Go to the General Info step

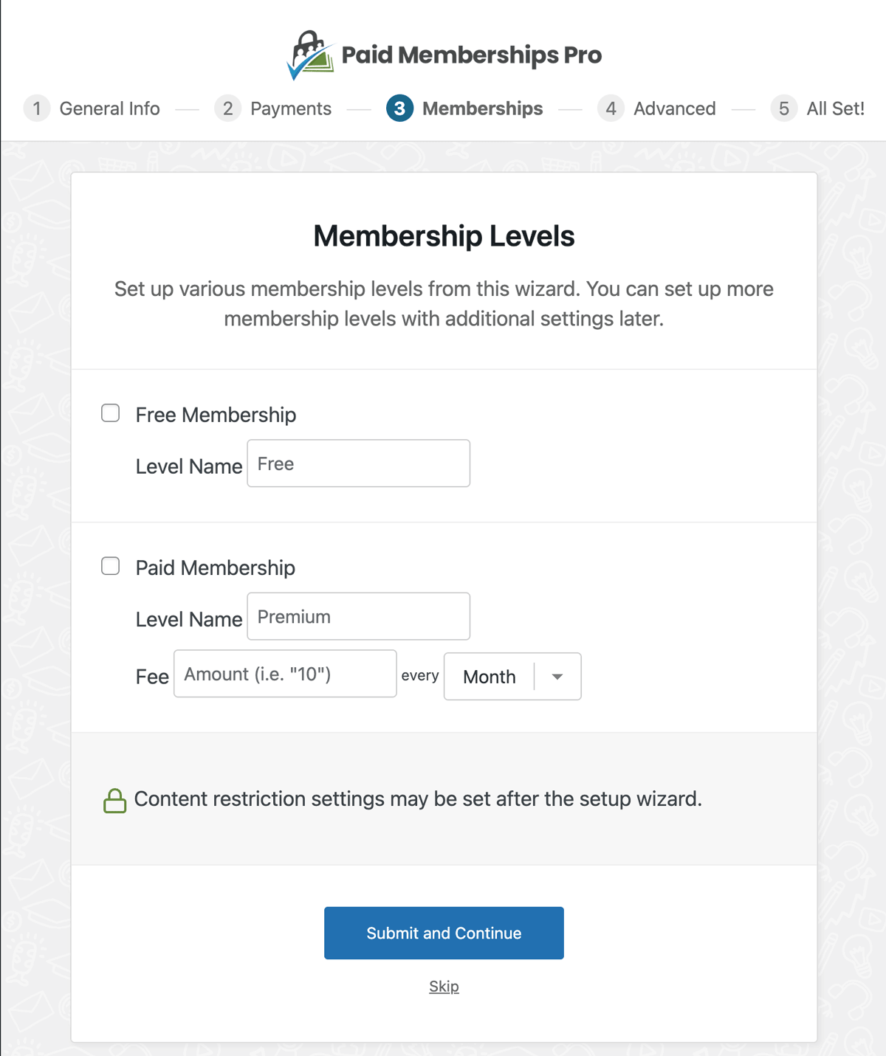pyautogui.click(x=109, y=108)
